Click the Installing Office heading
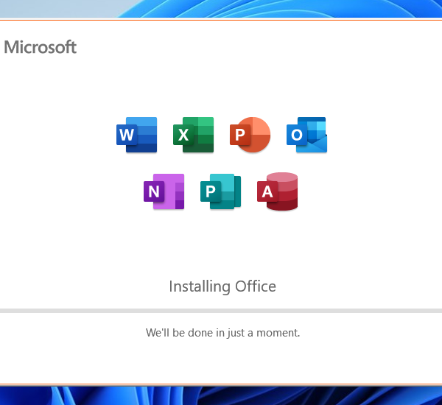The image size is (442, 405). click(x=222, y=287)
